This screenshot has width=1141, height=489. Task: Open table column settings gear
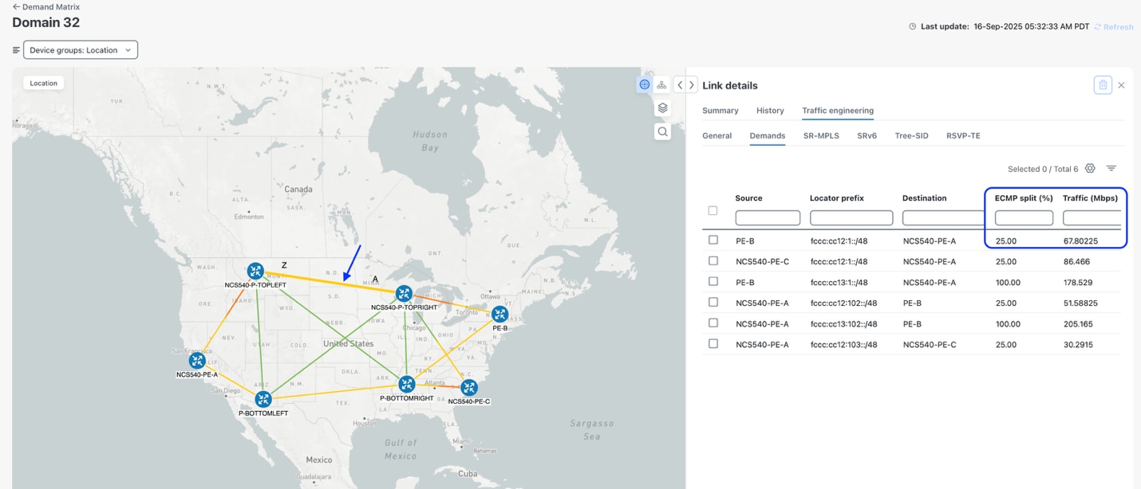1090,168
